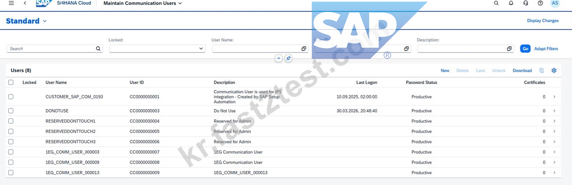
Task: Click the copy icon next to Download
Action: [x=542, y=71]
